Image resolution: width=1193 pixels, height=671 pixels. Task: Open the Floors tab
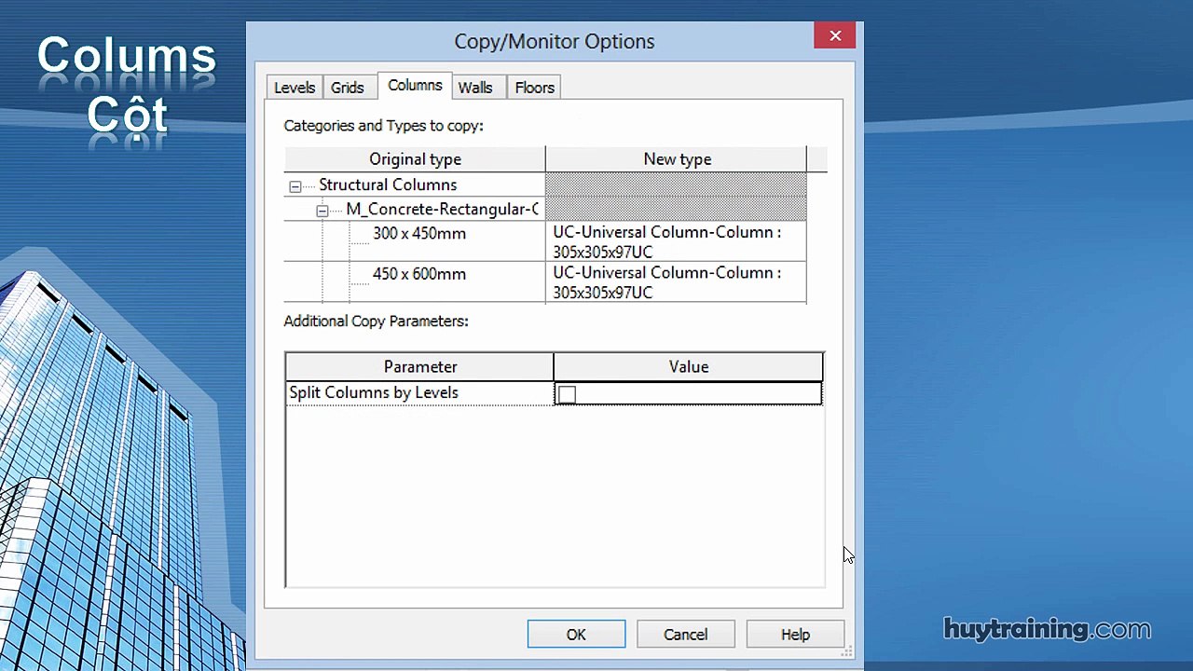pos(535,88)
